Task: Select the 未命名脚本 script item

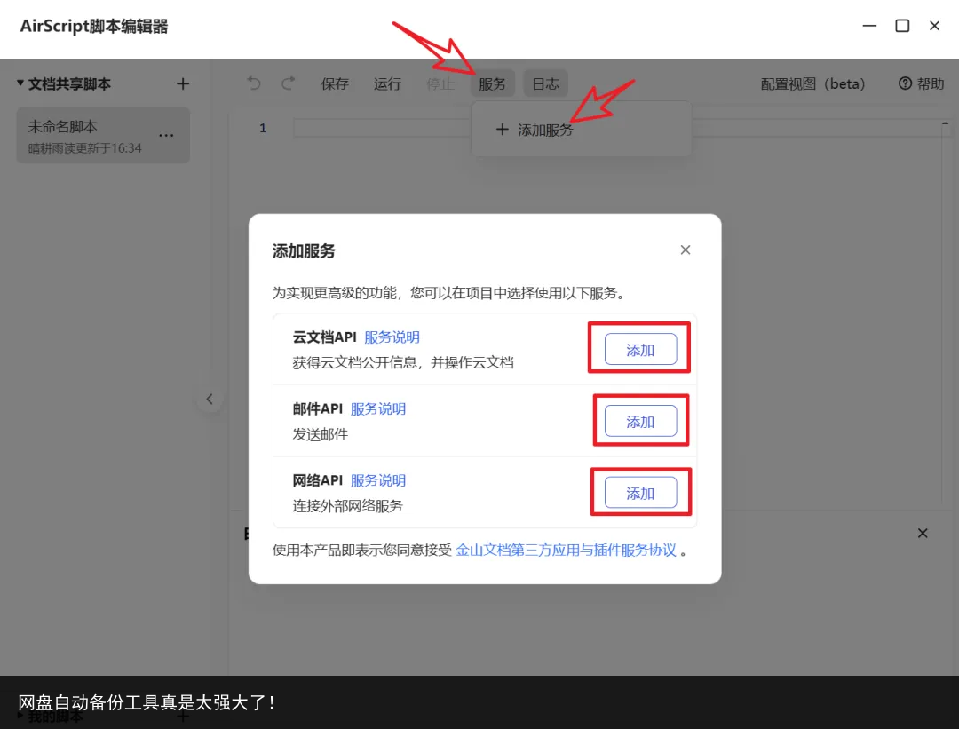Action: pos(103,135)
